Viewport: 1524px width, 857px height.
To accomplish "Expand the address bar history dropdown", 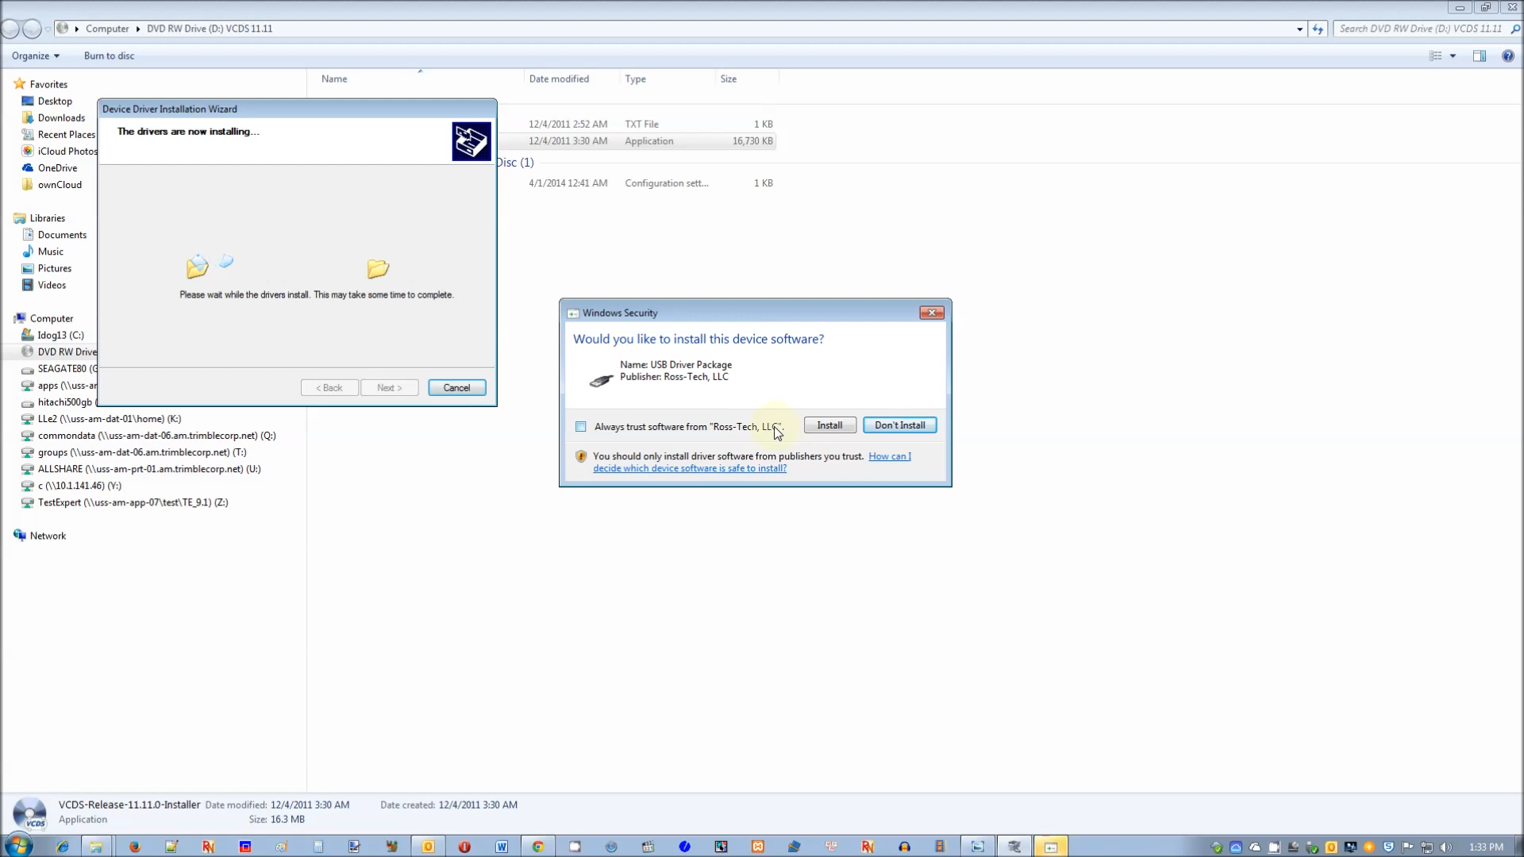I will pos(1299,29).
